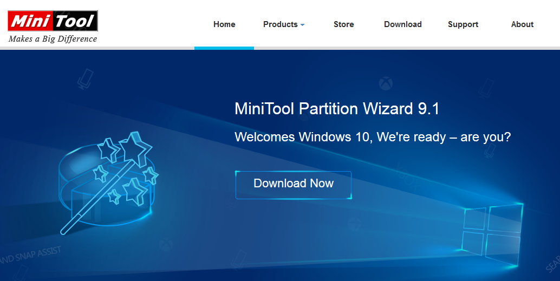Click the faint Xbox icon near SNAP ASSIST text
Viewport: 560px width, 281px height.
point(166,245)
